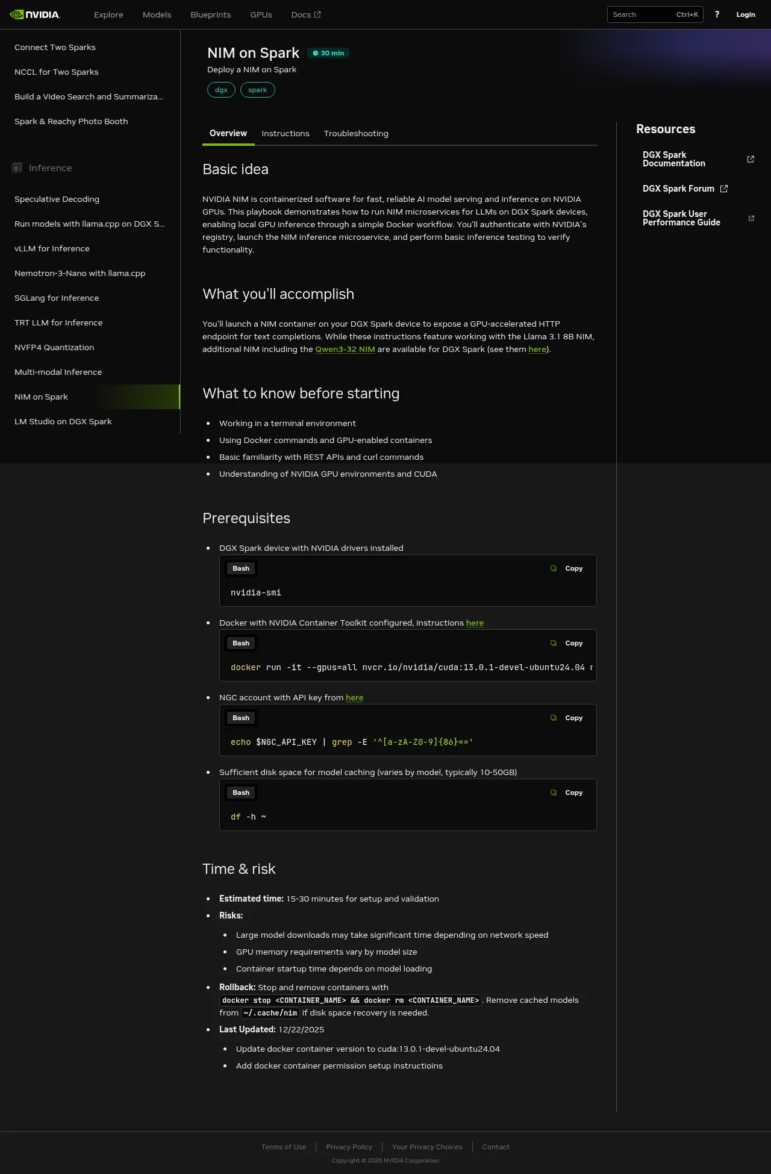Open Speculative Decoding in sidebar
Viewport: 771px width, 1174px height.
point(57,199)
